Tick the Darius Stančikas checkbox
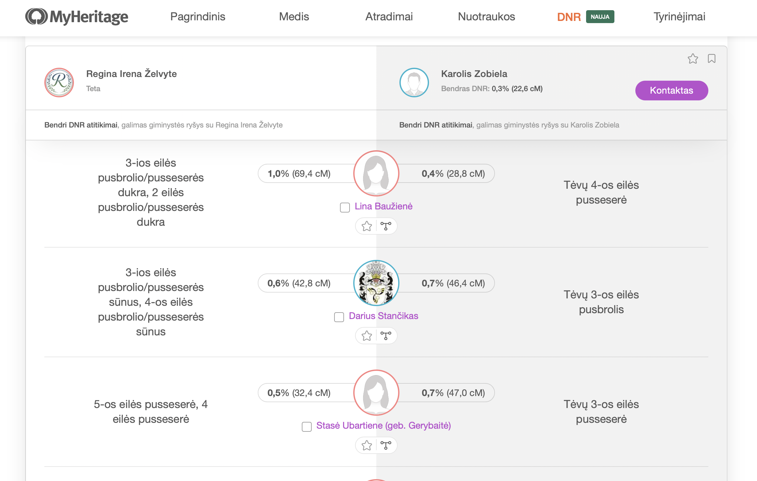Screen dimensions: 757x481 click(339, 317)
